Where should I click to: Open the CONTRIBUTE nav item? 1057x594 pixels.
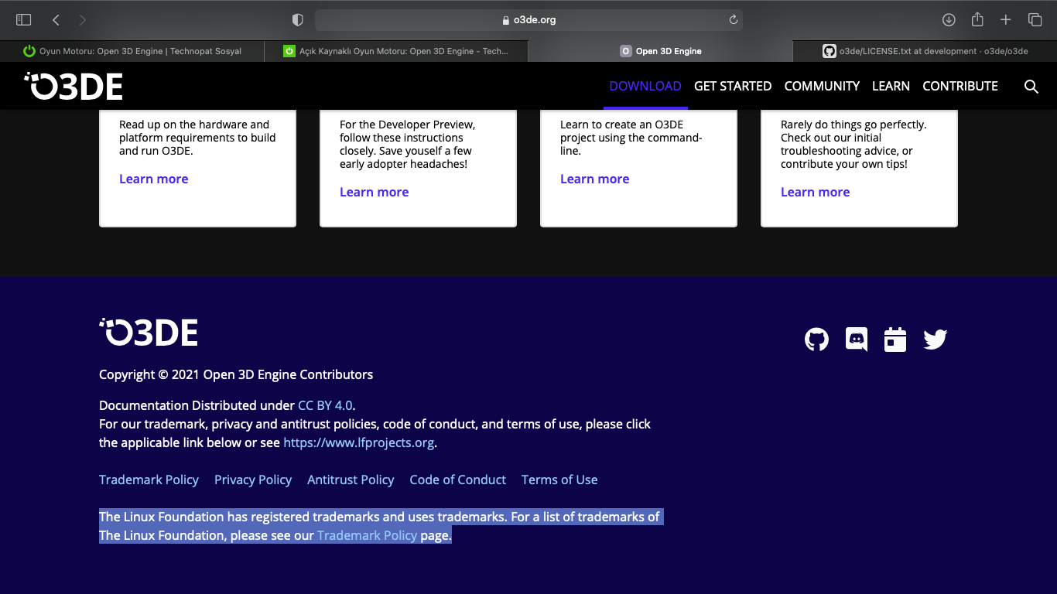tap(960, 86)
